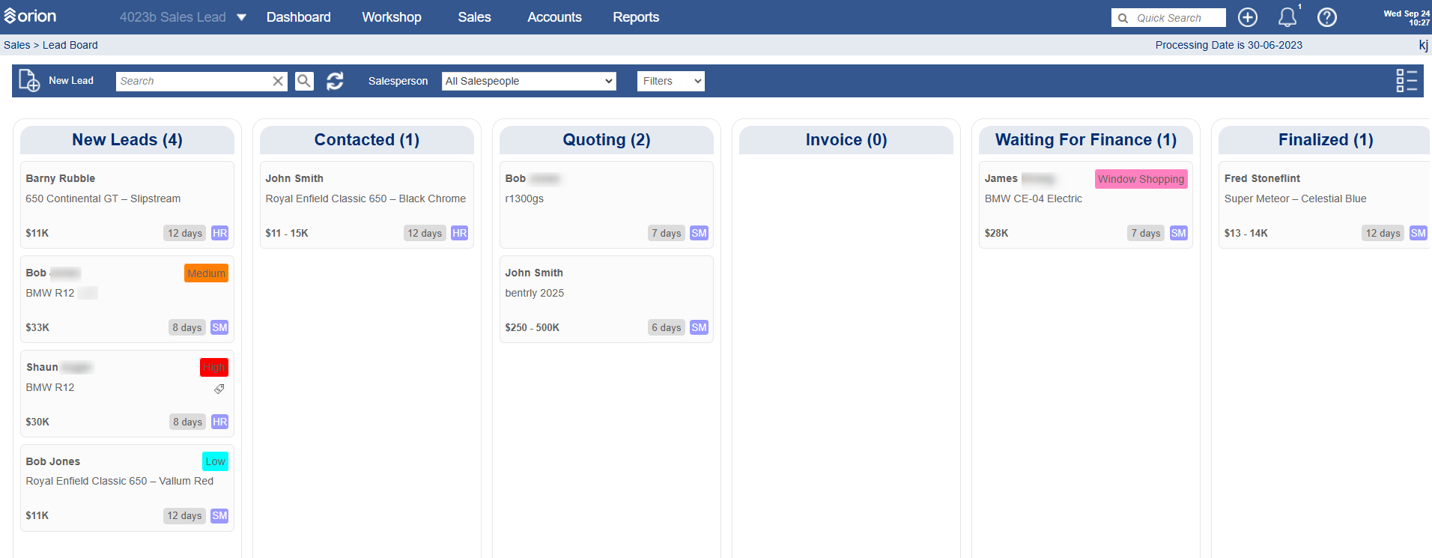
Task: Click the cyan Low priority tag
Action: pos(215,461)
